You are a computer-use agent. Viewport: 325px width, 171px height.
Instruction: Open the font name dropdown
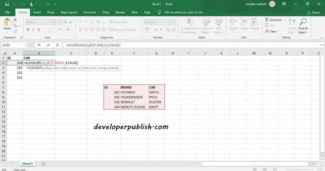(50, 22)
